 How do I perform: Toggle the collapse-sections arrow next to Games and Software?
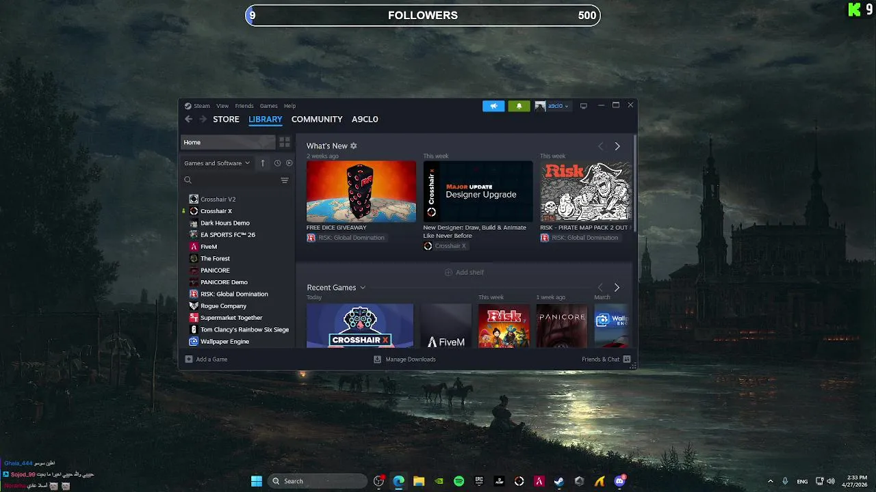pos(263,163)
